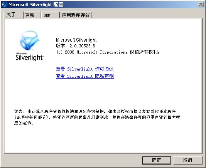
Task: Open the 查看 Silverlight 隐私声明 link
Action: tap(85, 76)
